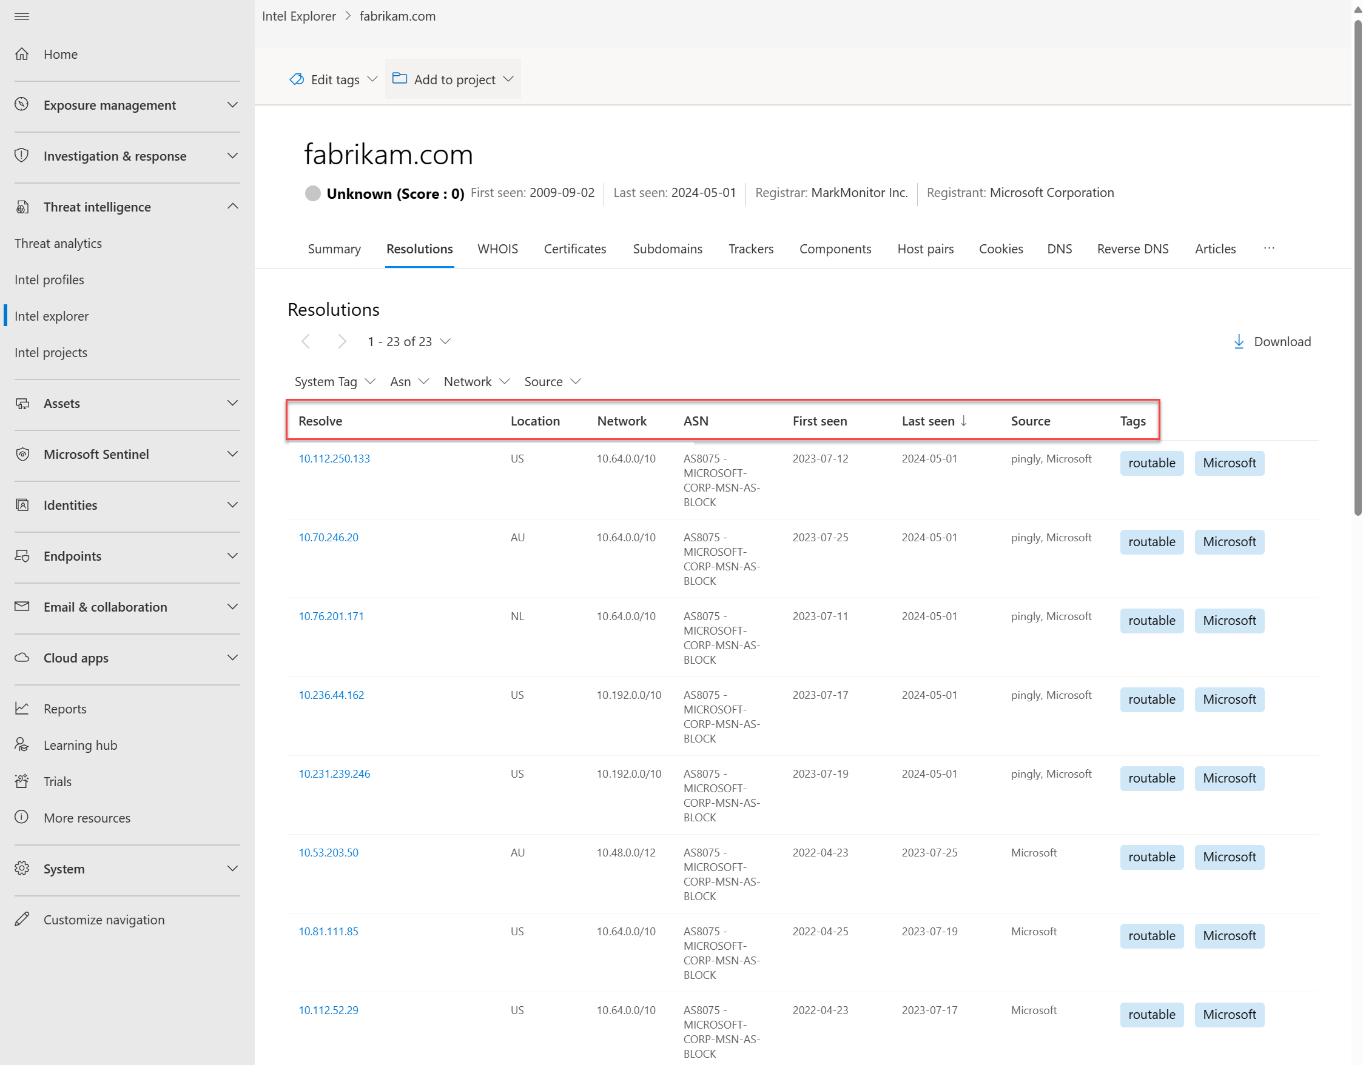Go to next resolutions page arrow
The height and width of the screenshot is (1065, 1363).
click(342, 342)
